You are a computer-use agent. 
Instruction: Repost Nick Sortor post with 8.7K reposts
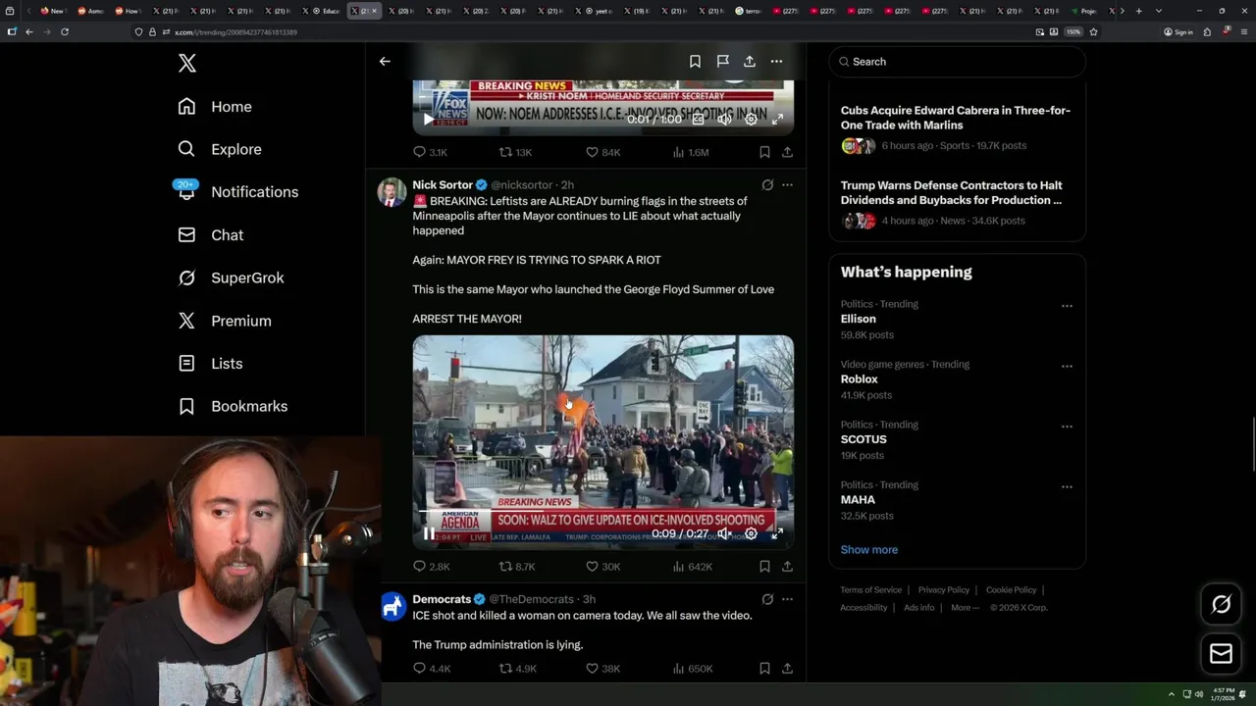point(517,566)
